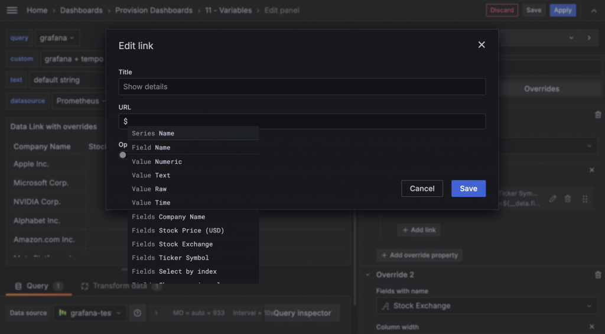Switch to the Query tab

pyautogui.click(x=38, y=286)
